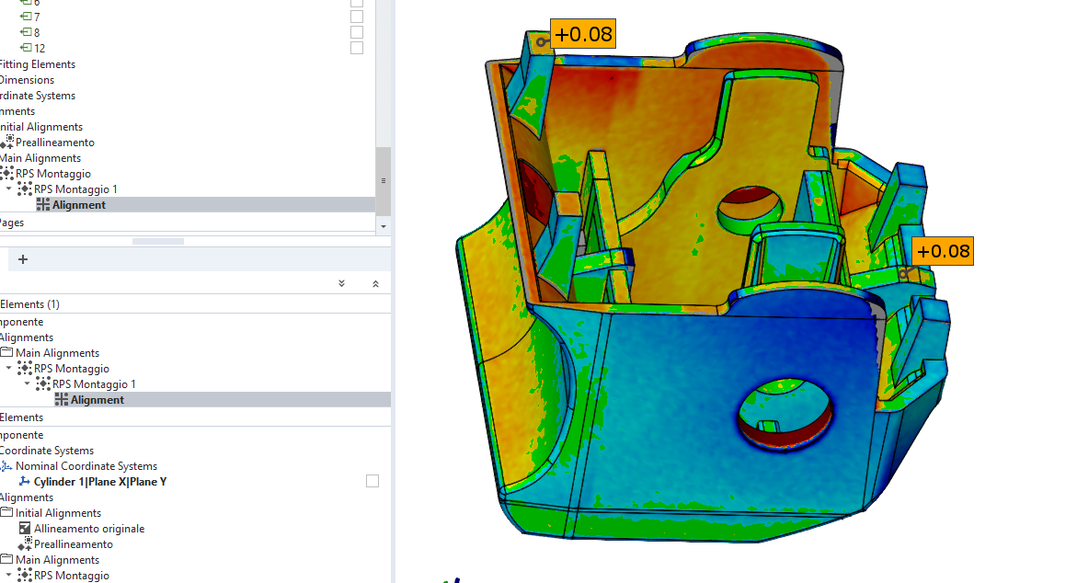The width and height of the screenshot is (1077, 583).
Task: Select Preallineamento icon in top tree
Action: pyautogui.click(x=7, y=143)
